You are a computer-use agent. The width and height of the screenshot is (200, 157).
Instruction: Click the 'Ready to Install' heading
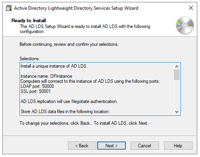(x=29, y=20)
